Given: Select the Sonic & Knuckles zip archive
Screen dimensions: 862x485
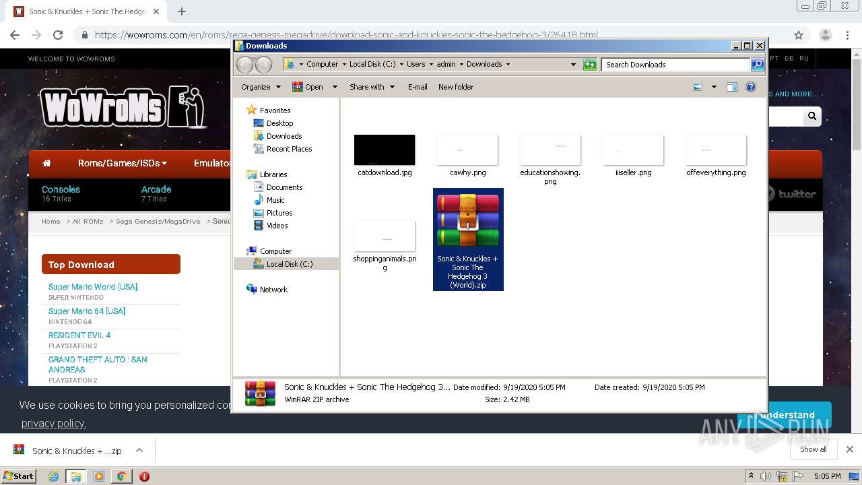Looking at the screenshot, I should coord(468,239).
